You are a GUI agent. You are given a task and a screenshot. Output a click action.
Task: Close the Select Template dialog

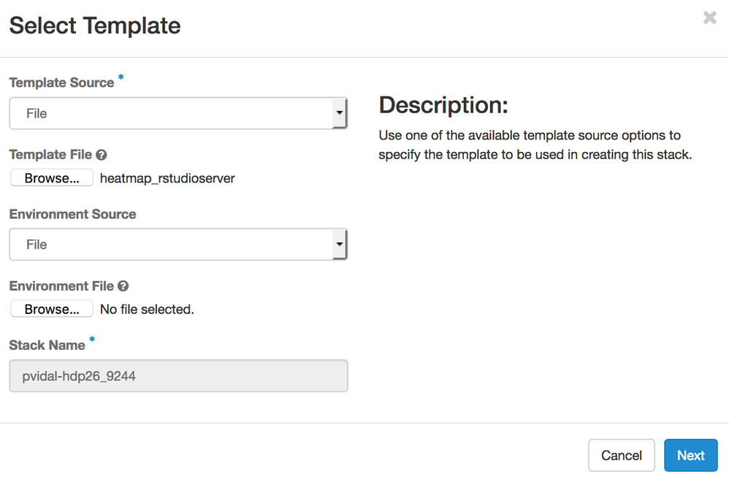pyautogui.click(x=709, y=18)
